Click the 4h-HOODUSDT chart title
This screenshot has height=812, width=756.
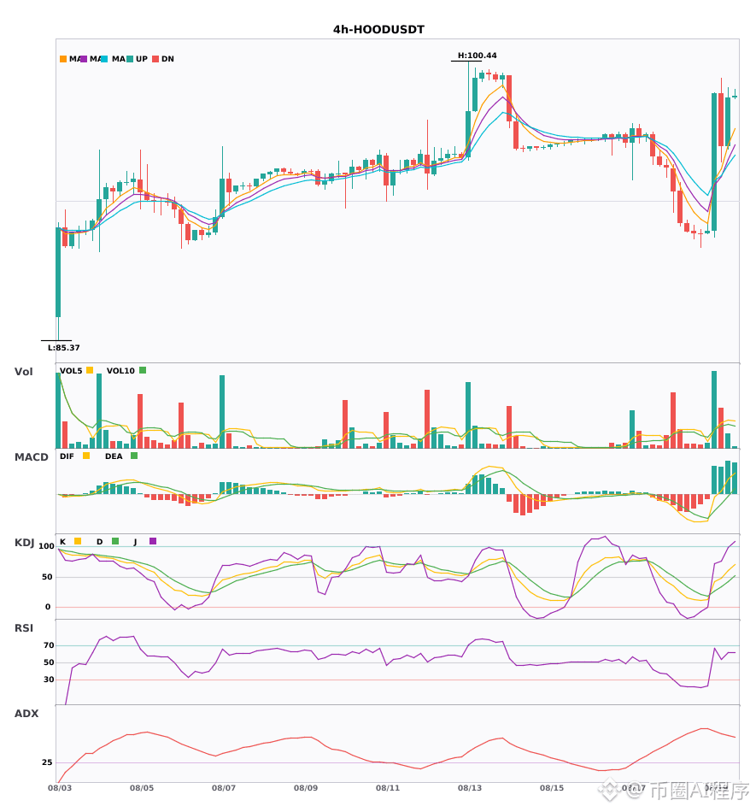point(378,30)
